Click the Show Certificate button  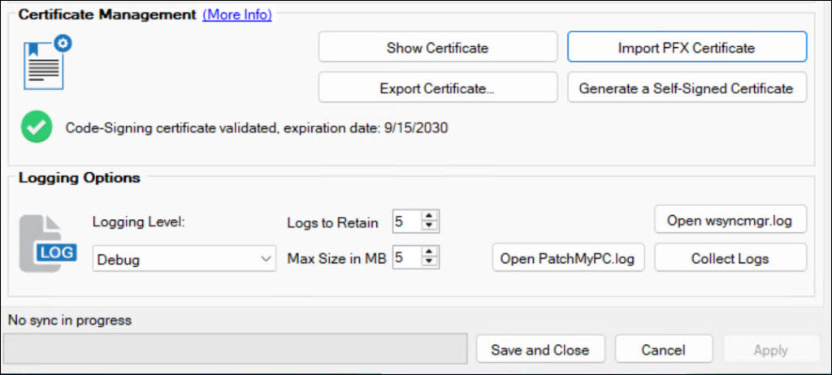click(x=437, y=47)
